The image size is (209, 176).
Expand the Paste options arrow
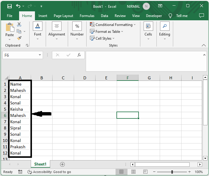point(10,39)
